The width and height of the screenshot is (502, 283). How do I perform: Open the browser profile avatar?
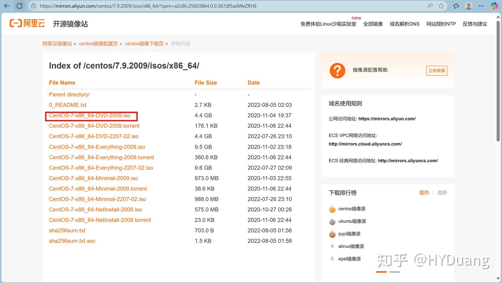(468, 6)
